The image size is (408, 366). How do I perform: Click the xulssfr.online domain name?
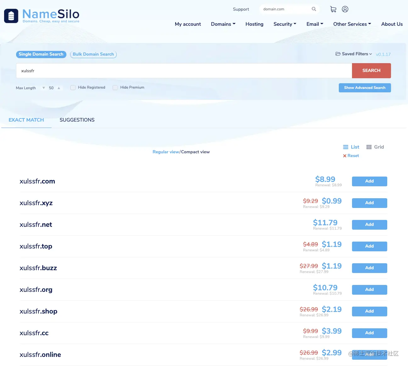[x=40, y=355]
